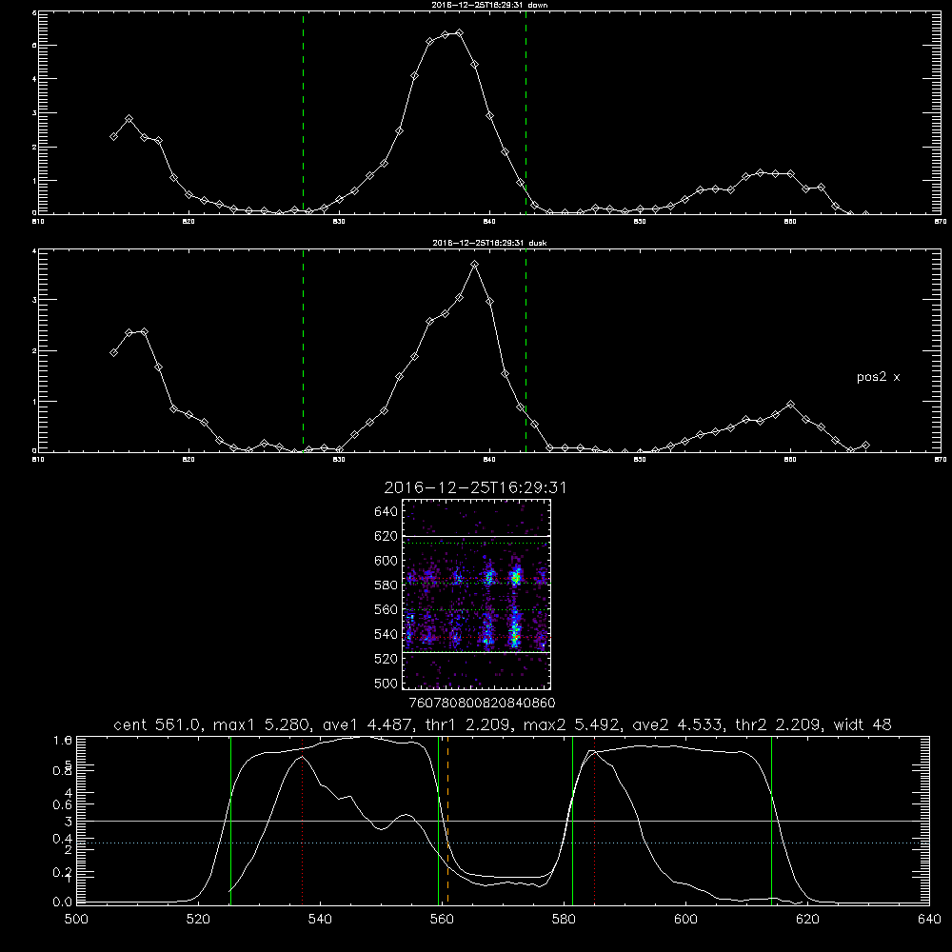Click the heatmap y-axis label '580'
The width and height of the screenshot is (952, 952).
387,585
